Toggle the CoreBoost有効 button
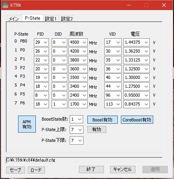 (137, 120)
